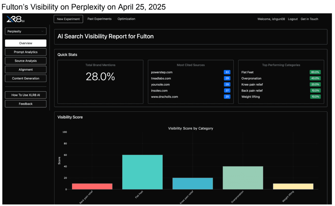Select the Overview sidebar item

coord(25,43)
